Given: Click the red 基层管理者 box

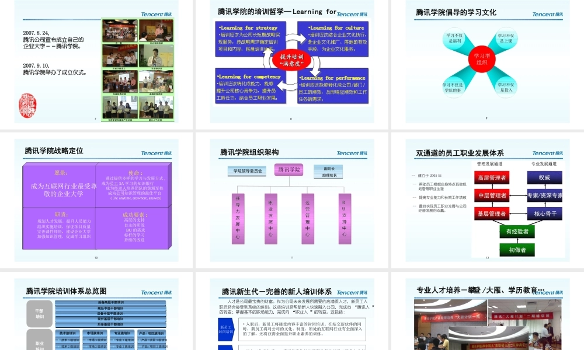Looking at the screenshot, I should coord(492,214).
